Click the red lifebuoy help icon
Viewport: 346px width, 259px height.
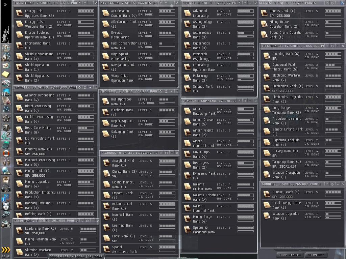[x=6, y=153]
